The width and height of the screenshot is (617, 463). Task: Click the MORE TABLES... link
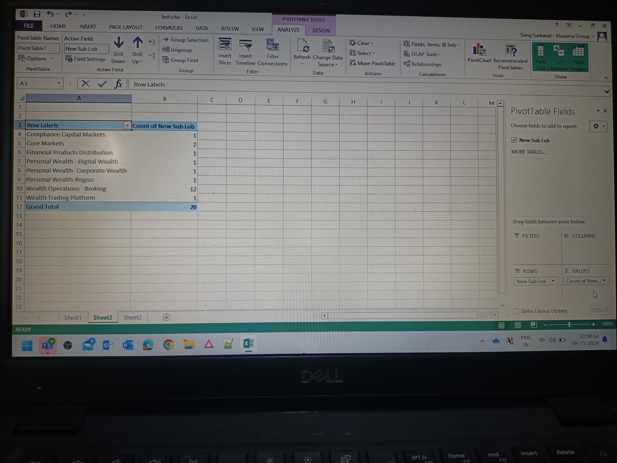[529, 152]
